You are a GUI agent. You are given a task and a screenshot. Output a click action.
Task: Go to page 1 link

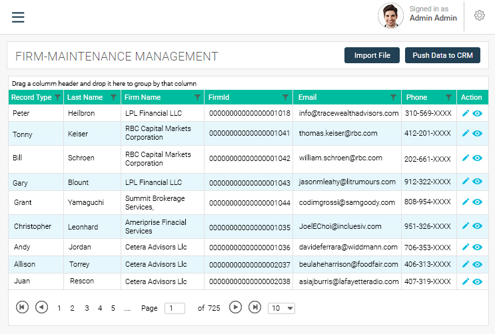click(59, 308)
